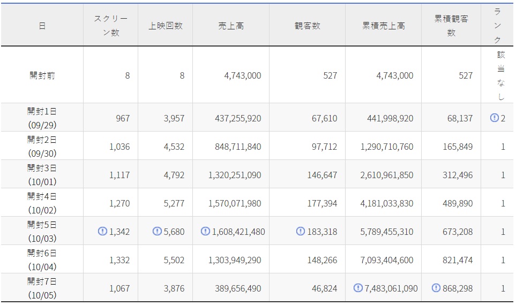Click the 該当なし rank cell
Screen dimensions: 516x306
pyautogui.click(x=500, y=75)
